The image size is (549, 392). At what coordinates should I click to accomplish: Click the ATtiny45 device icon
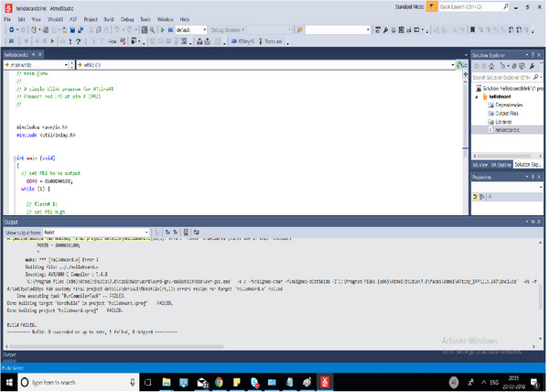(x=242, y=41)
